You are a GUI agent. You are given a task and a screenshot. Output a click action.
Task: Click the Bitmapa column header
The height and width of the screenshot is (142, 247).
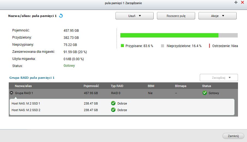(180, 86)
